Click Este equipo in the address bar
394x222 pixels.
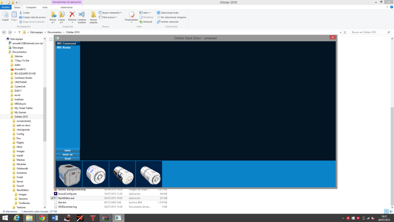pyautogui.click(x=36, y=32)
